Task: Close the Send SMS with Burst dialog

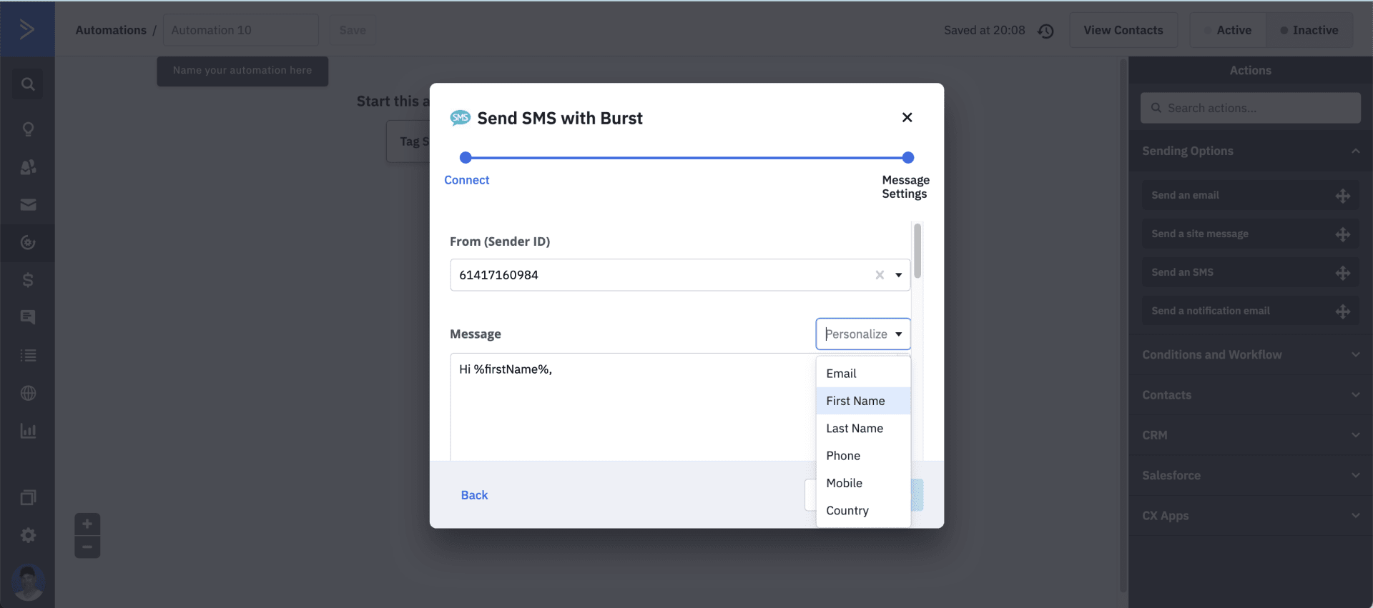Action: [x=907, y=117]
